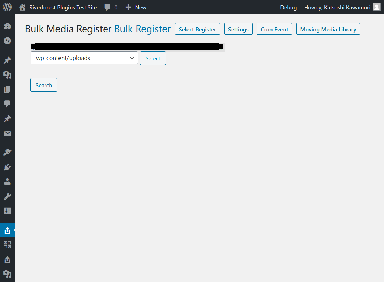The height and width of the screenshot is (282, 384).
Task: Open the pin icon just above the envelope icon
Action: (x=7, y=119)
